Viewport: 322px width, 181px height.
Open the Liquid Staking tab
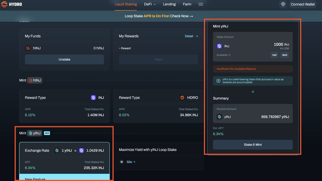126,4
